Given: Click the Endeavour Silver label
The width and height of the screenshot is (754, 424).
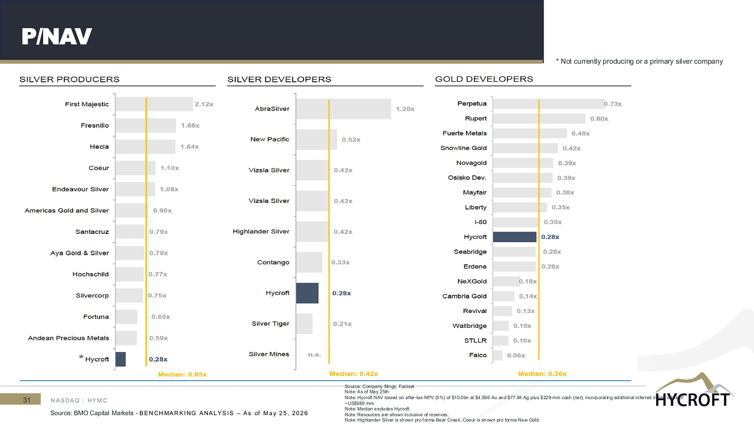Looking at the screenshot, I should (x=81, y=189).
